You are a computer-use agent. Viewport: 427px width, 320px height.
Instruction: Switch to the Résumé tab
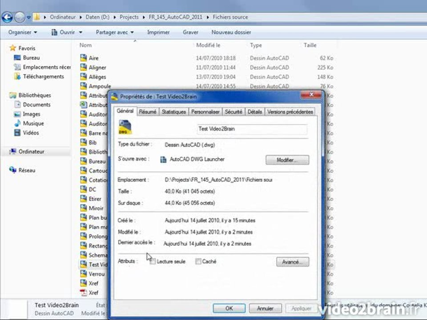[x=148, y=112]
